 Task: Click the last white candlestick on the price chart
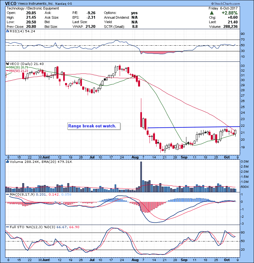(235, 132)
